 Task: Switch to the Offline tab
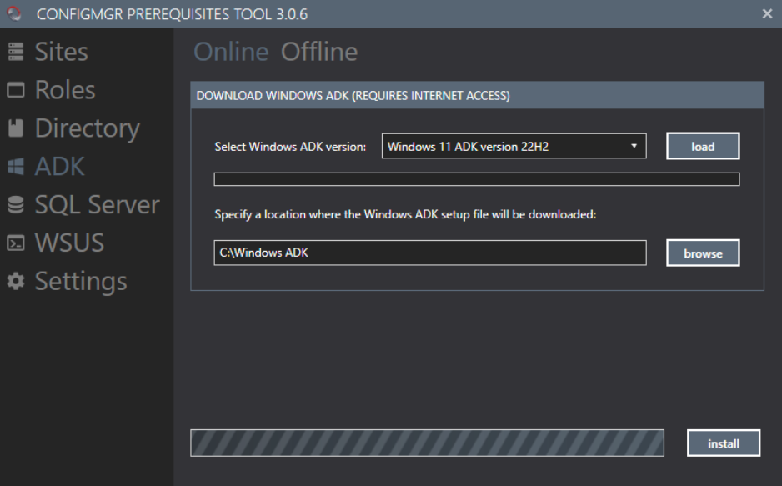tap(319, 52)
